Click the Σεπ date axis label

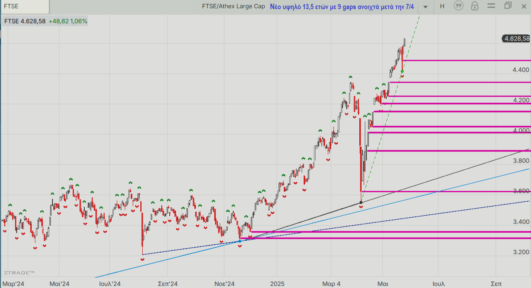(x=496, y=284)
